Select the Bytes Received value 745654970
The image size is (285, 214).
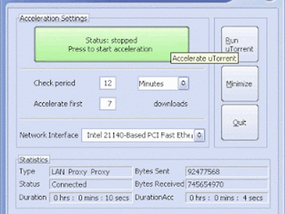point(227,184)
